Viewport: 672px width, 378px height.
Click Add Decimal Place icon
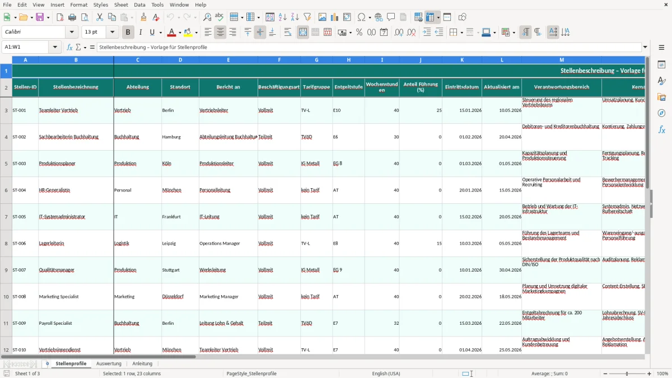399,32
